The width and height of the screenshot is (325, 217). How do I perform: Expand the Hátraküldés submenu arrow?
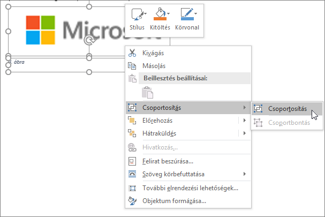pyautogui.click(x=245, y=133)
